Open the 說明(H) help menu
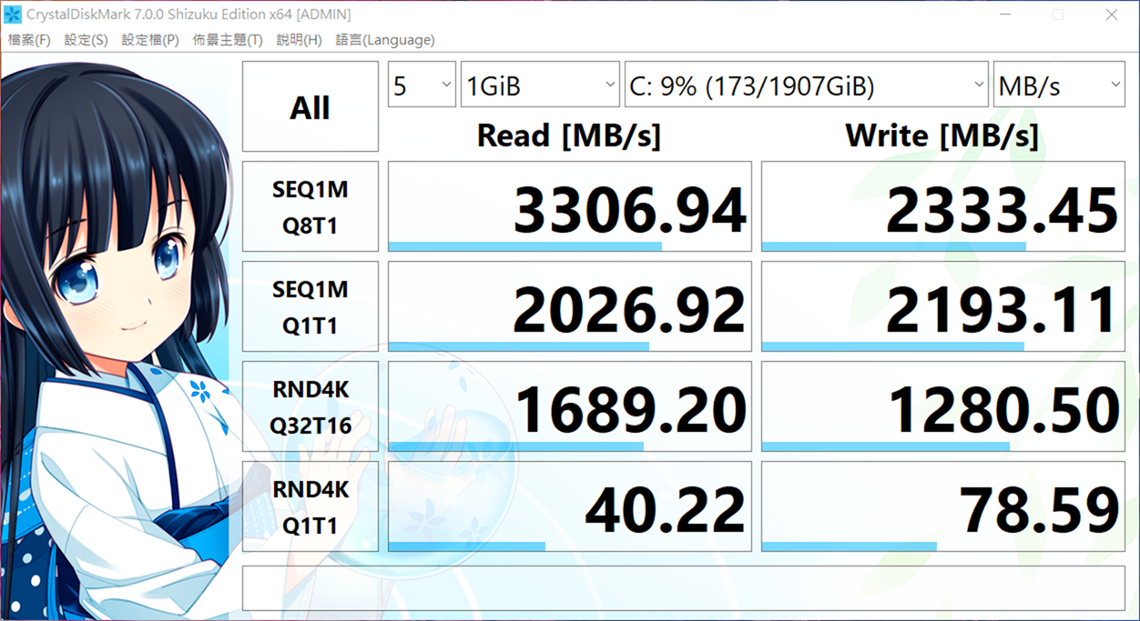 coord(299,40)
